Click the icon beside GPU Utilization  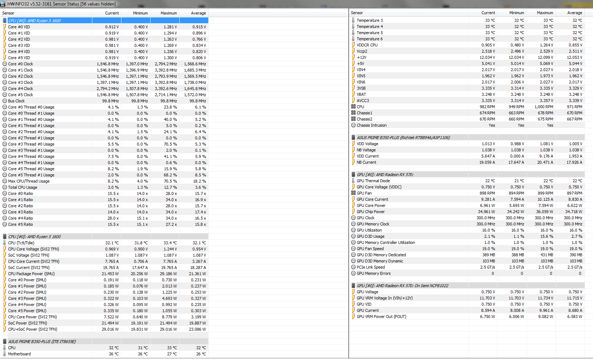click(x=353, y=230)
